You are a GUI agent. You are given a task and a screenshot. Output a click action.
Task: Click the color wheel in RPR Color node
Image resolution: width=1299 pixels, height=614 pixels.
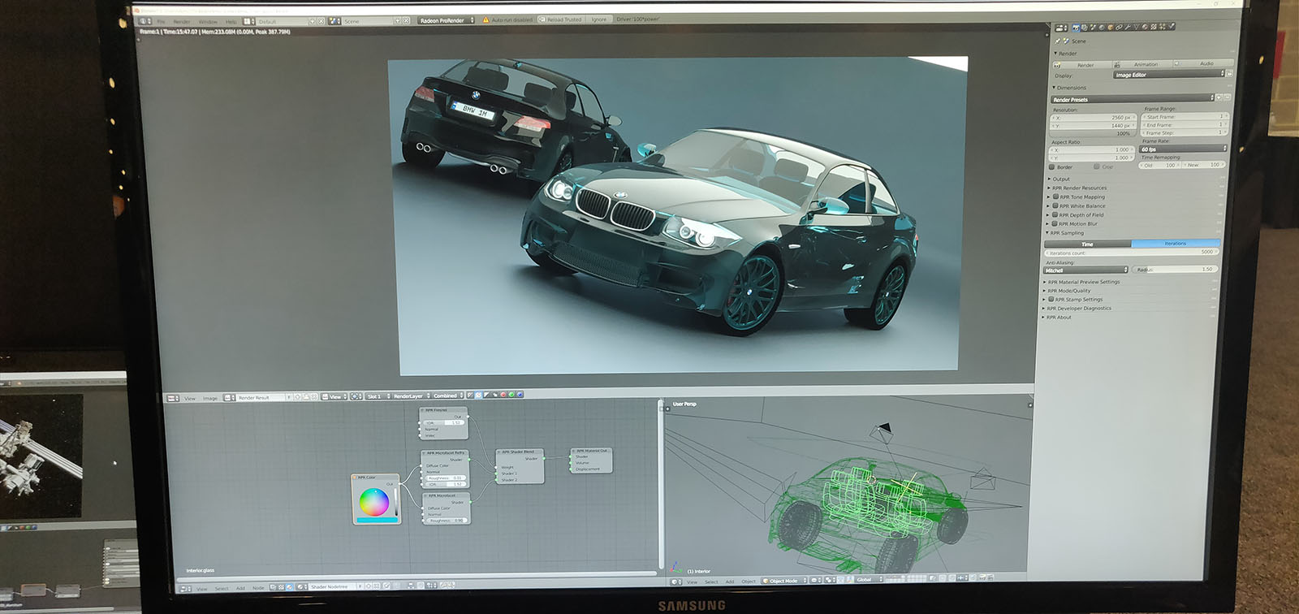(x=374, y=502)
